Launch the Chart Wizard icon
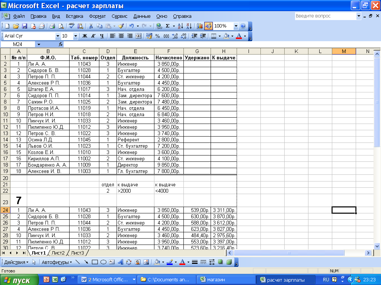This screenshot has width=381, height=285. (x=200, y=26)
